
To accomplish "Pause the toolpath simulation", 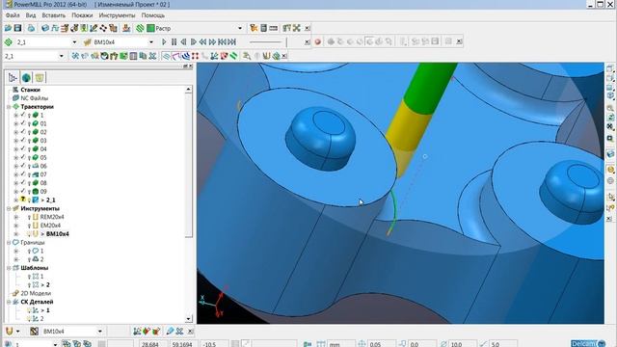I will (174, 41).
